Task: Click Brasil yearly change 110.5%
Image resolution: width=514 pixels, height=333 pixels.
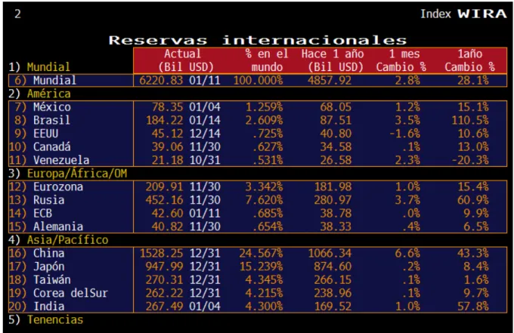Action: 470,120
